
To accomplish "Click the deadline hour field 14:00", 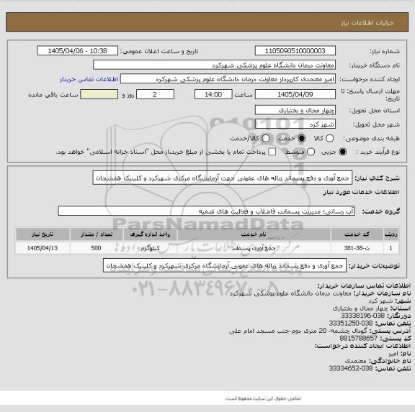I will pyautogui.click(x=213, y=94).
